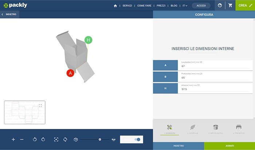The width and height of the screenshot is (255, 150).
Task: Go to the dimensions step tab
Action: point(169,129)
